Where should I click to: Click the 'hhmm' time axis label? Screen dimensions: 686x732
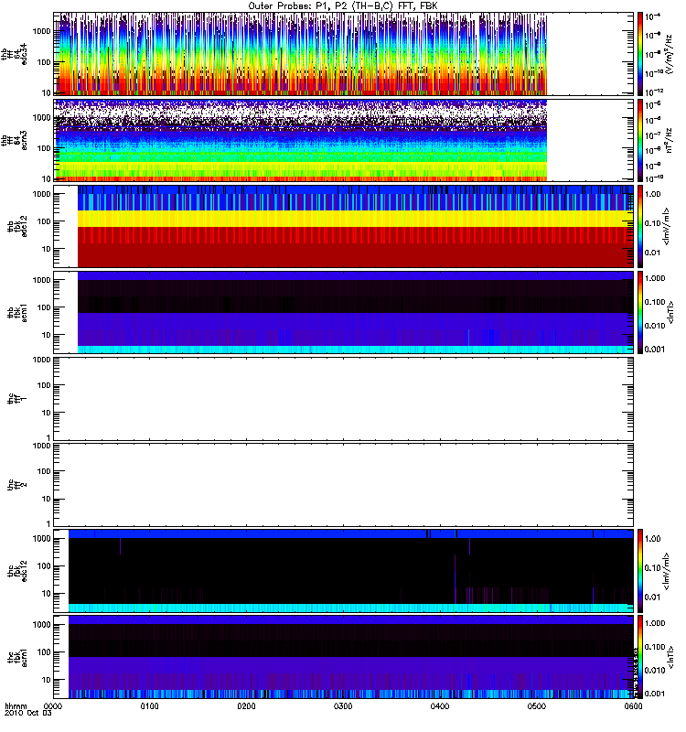pos(16,706)
